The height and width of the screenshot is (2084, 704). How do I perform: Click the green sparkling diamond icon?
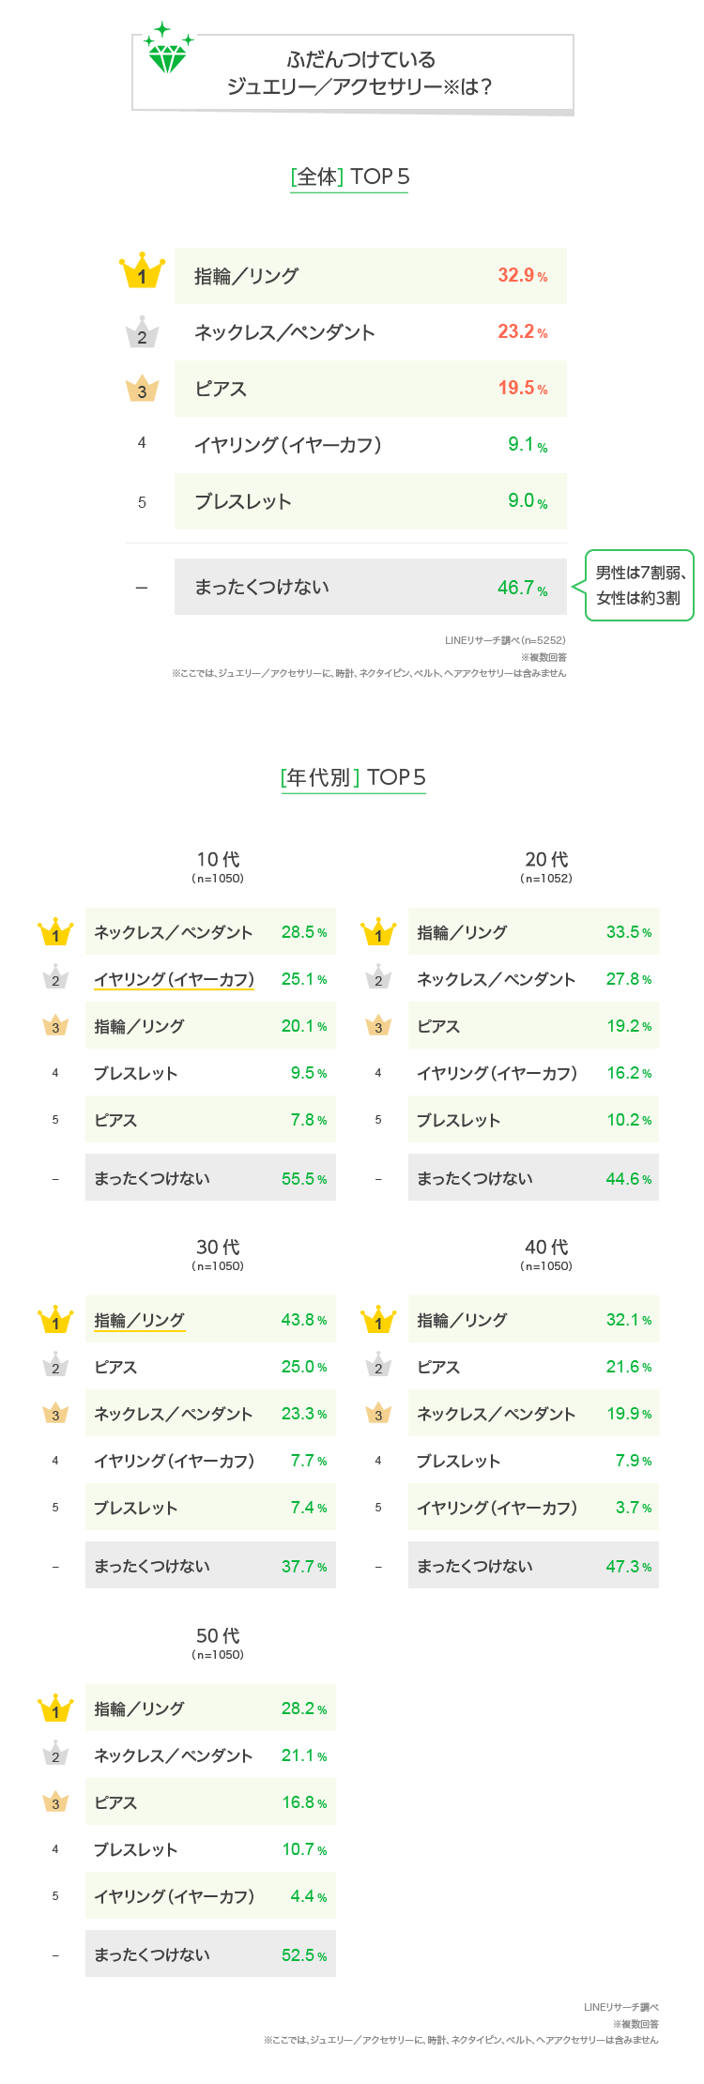coord(168,52)
